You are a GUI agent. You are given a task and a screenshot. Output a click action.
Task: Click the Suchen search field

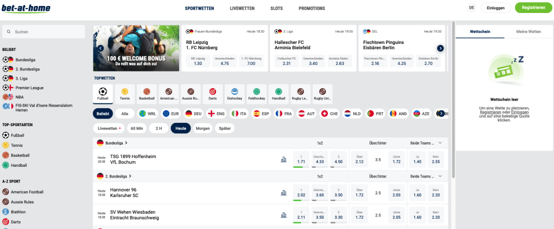[x=43, y=32]
